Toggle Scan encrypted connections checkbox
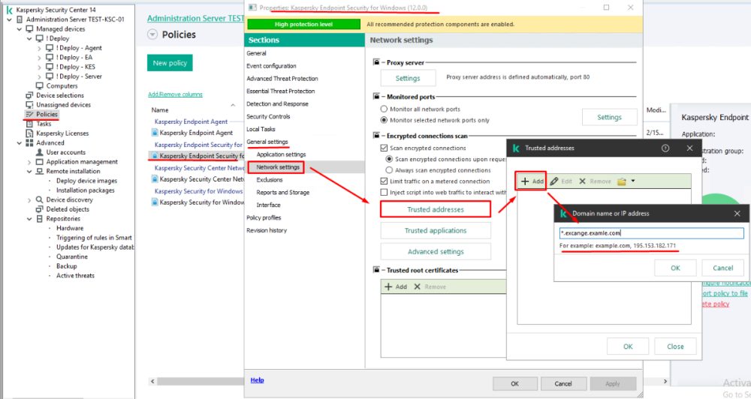The image size is (751, 399). tap(385, 148)
